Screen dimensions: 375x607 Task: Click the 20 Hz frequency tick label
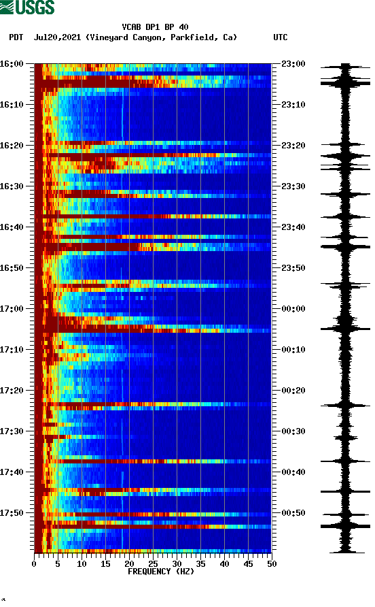[129, 564]
